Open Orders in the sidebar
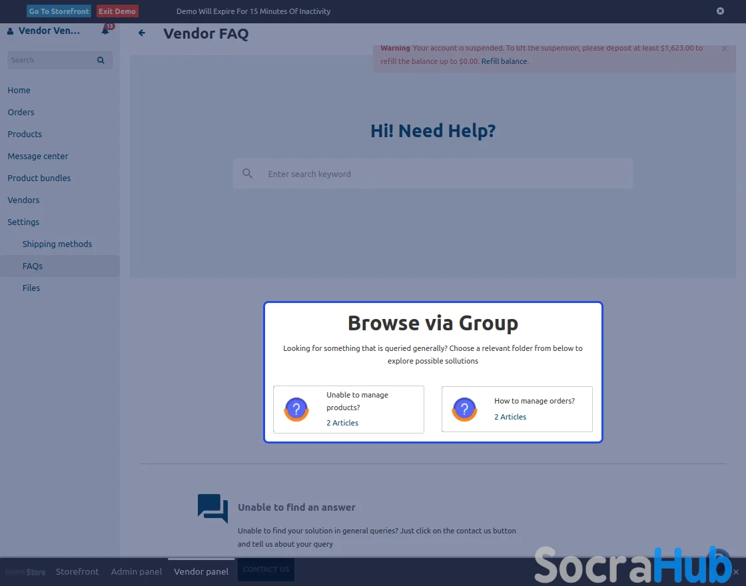This screenshot has height=586, width=746. point(21,112)
